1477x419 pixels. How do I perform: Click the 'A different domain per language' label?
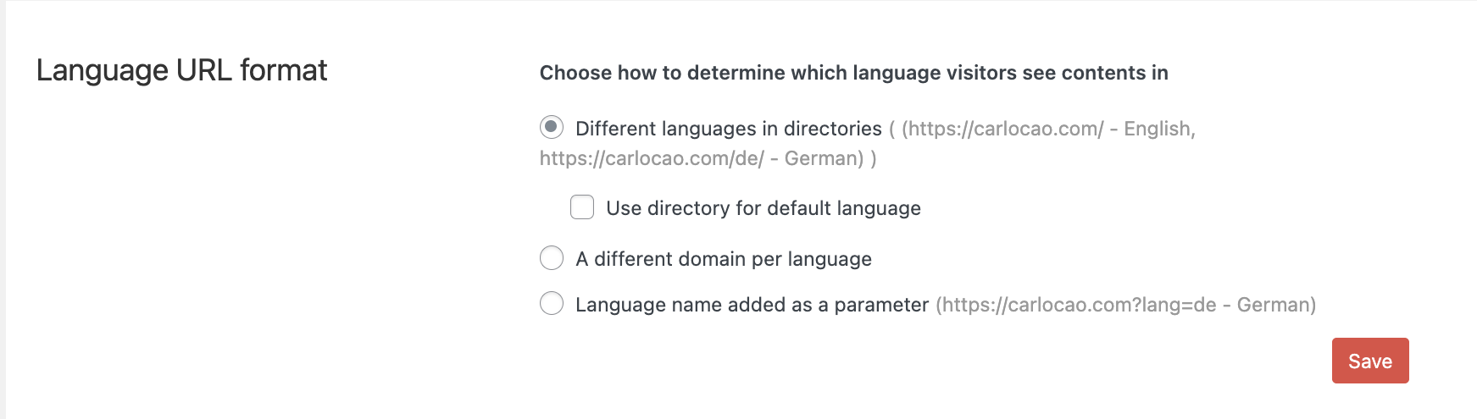point(723,259)
